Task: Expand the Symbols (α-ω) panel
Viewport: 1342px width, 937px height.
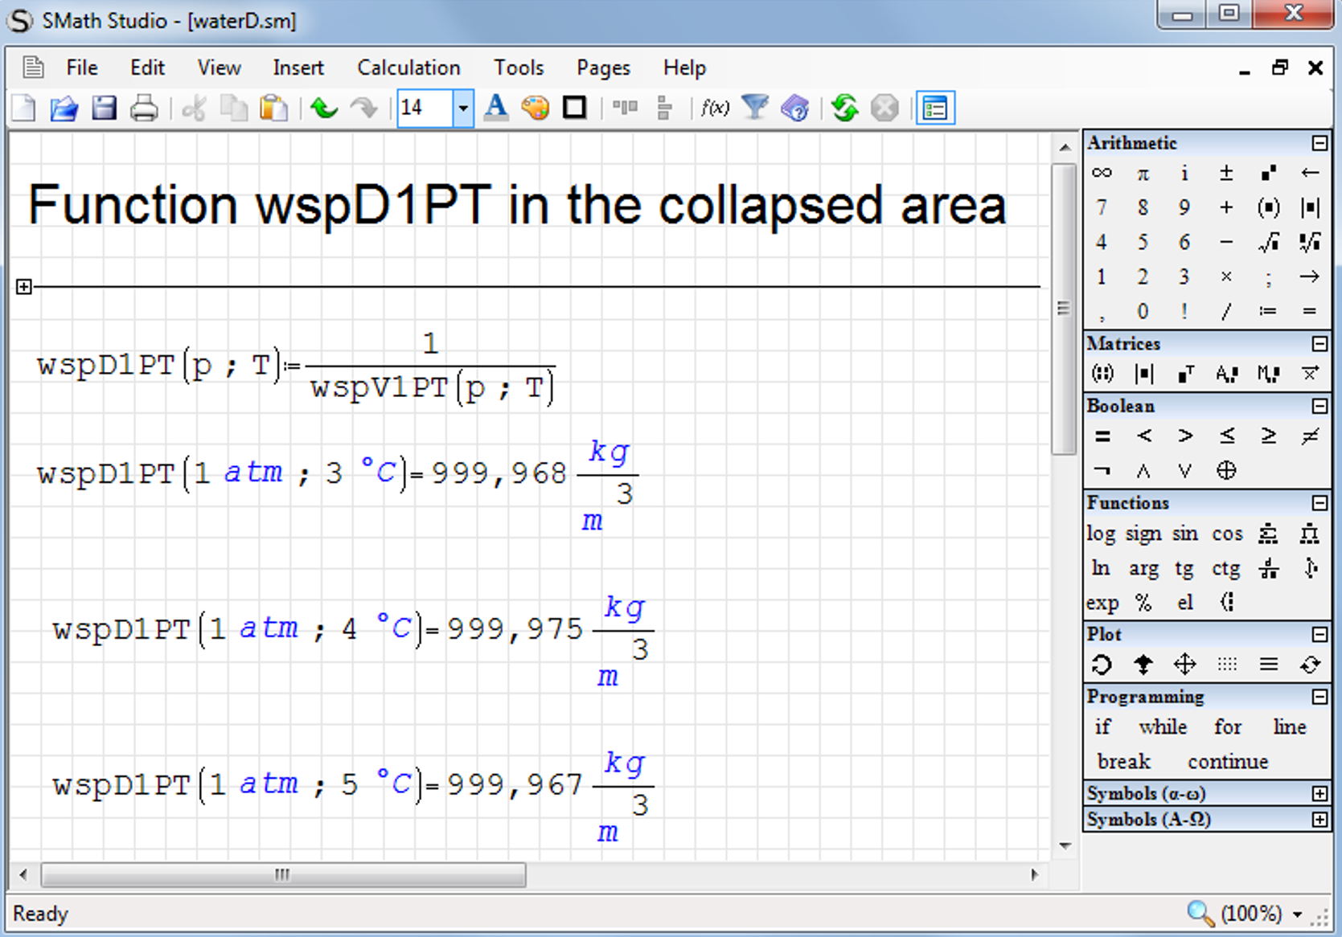Action: [x=1319, y=794]
